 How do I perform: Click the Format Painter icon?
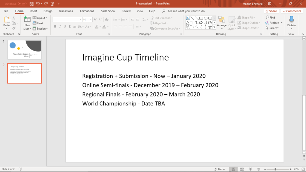14,29
